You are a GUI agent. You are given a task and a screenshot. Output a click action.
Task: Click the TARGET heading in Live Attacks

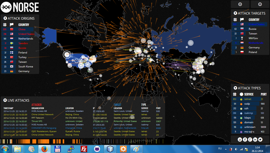click(x=117, y=105)
